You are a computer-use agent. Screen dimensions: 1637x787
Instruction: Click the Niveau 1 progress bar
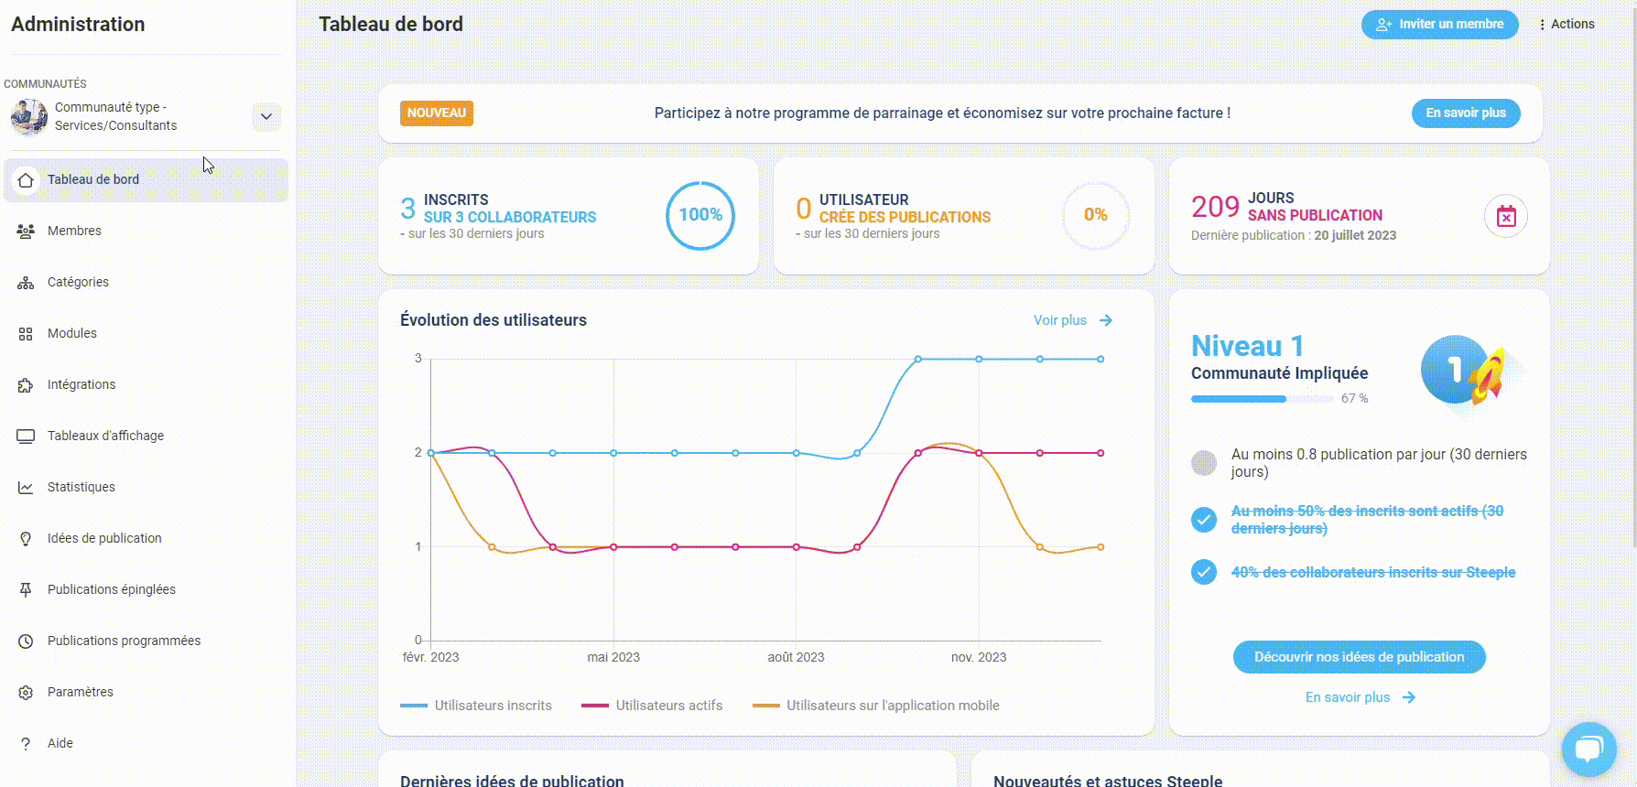1263,399
